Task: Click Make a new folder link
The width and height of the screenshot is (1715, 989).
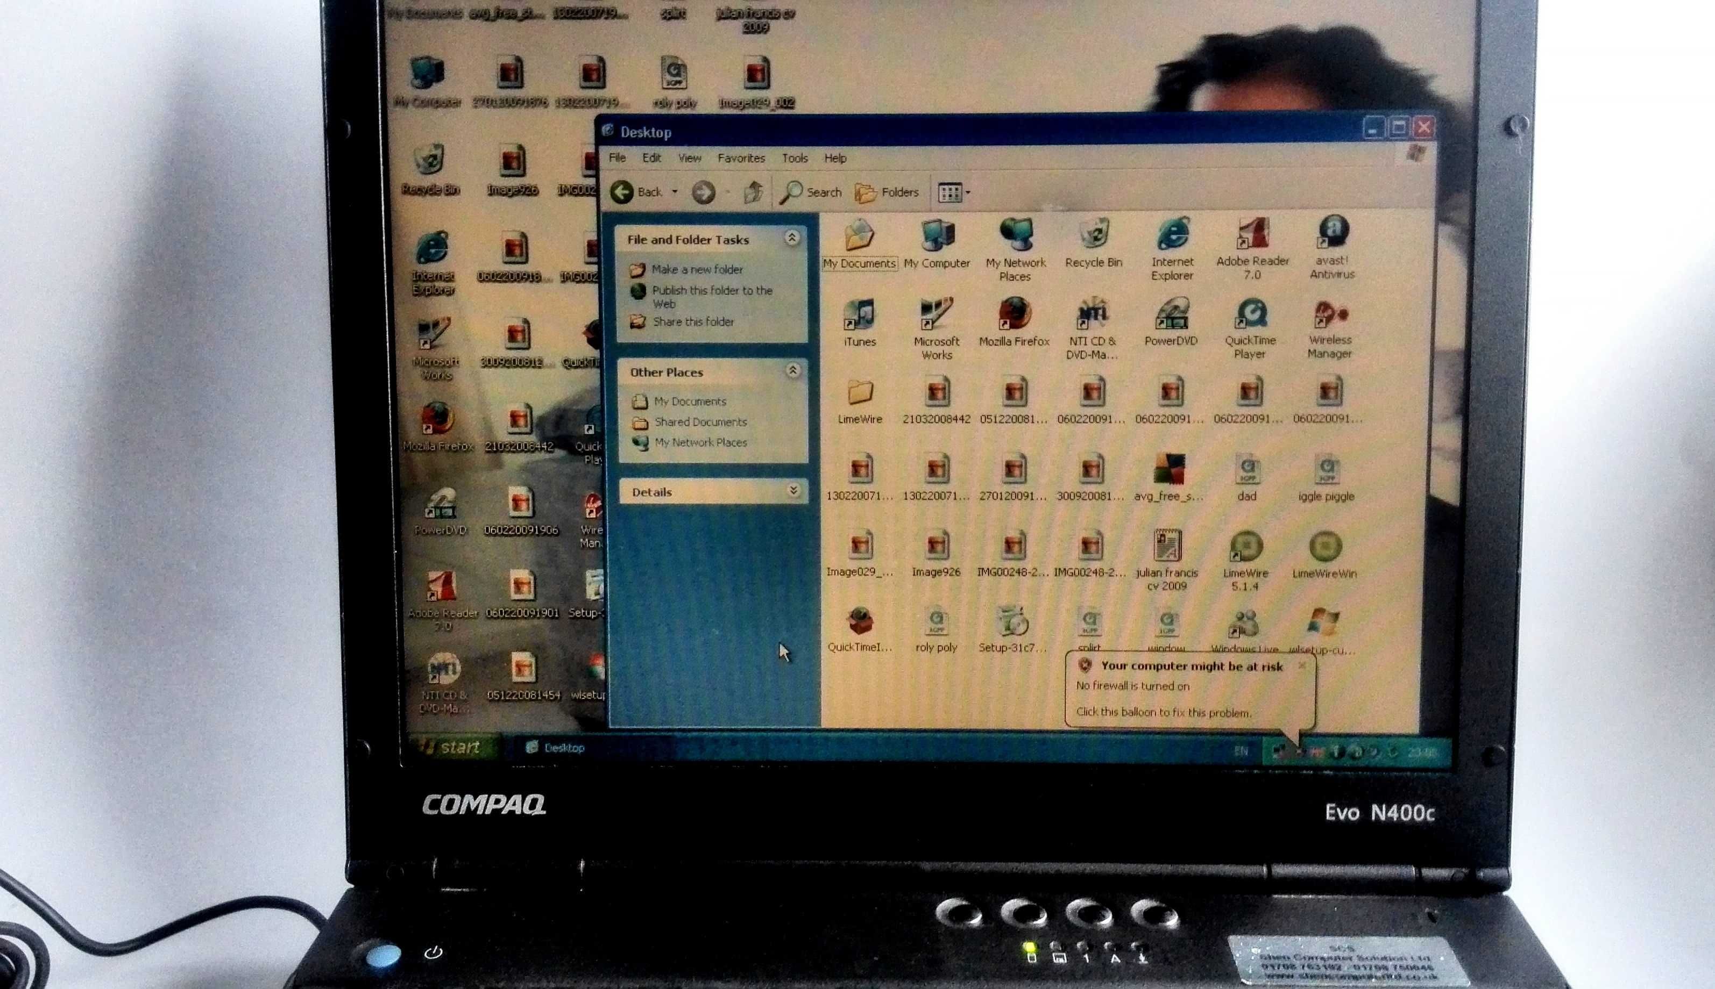Action: coord(686,270)
